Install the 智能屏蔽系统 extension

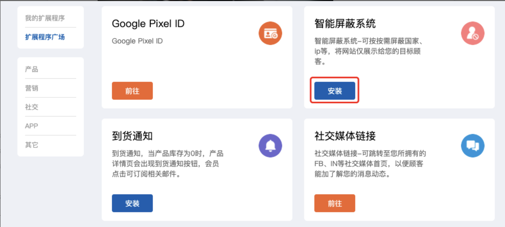pos(335,91)
